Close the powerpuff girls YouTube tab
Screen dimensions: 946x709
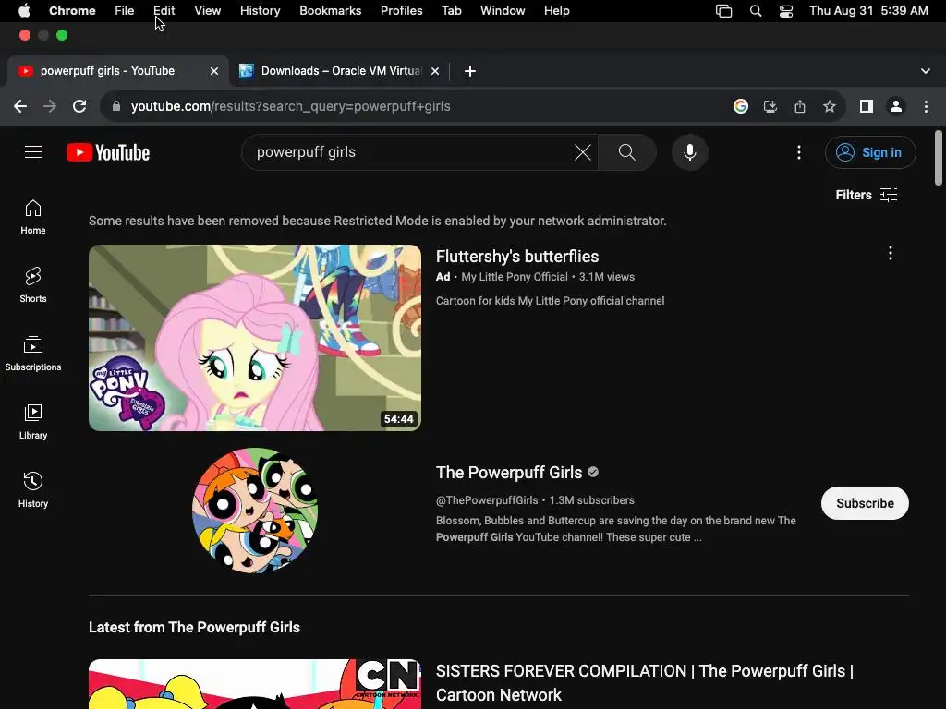pos(214,71)
